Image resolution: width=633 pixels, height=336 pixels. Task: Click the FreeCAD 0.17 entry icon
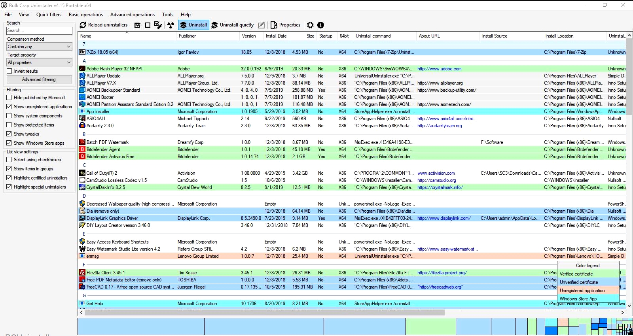82,287
